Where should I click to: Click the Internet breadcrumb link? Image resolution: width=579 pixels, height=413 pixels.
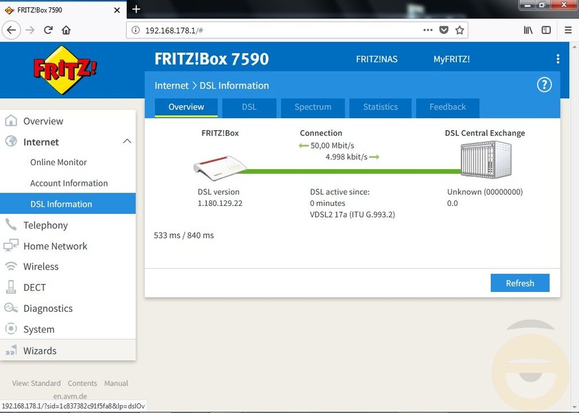pos(172,85)
